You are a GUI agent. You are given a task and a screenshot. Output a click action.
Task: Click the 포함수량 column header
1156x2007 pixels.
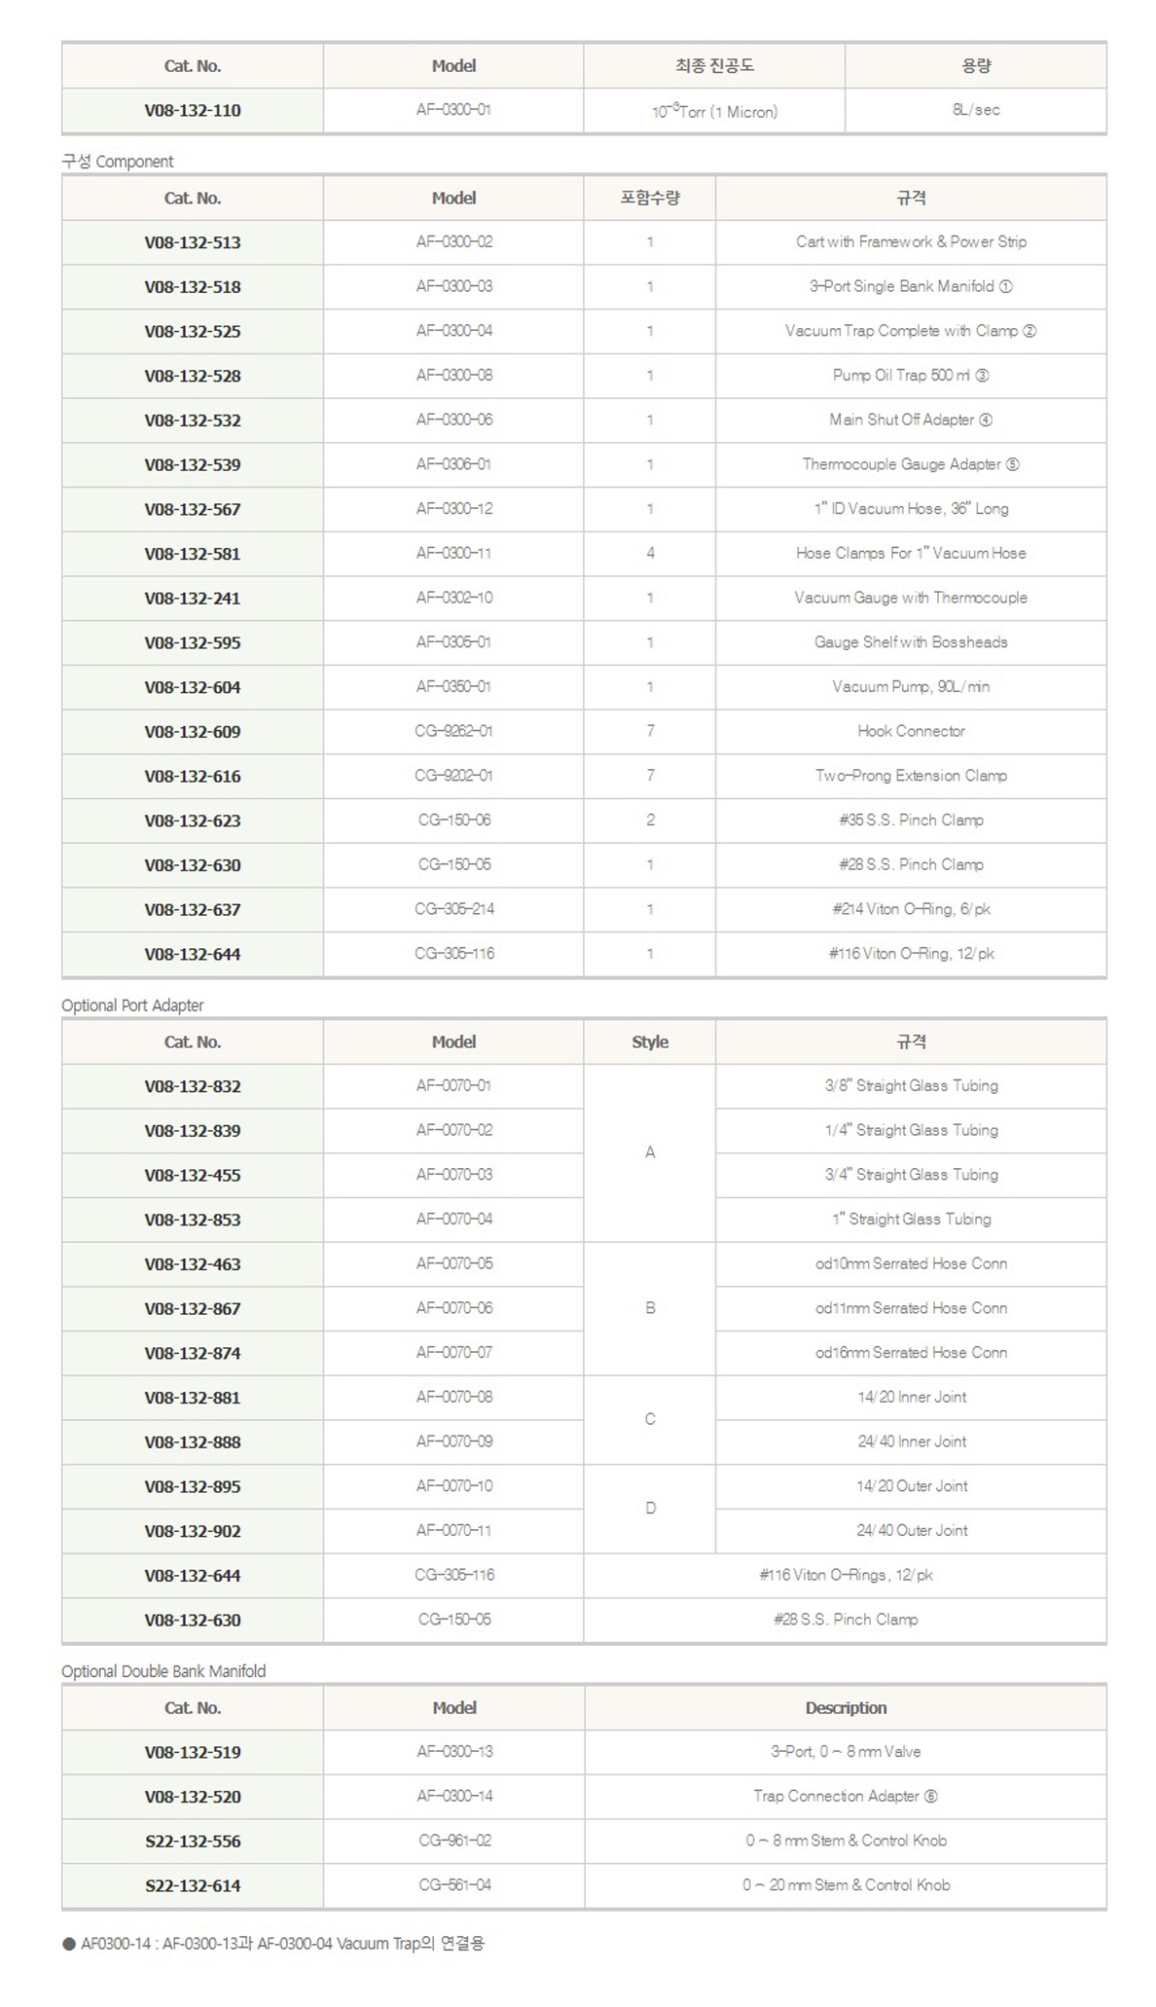pyautogui.click(x=650, y=198)
